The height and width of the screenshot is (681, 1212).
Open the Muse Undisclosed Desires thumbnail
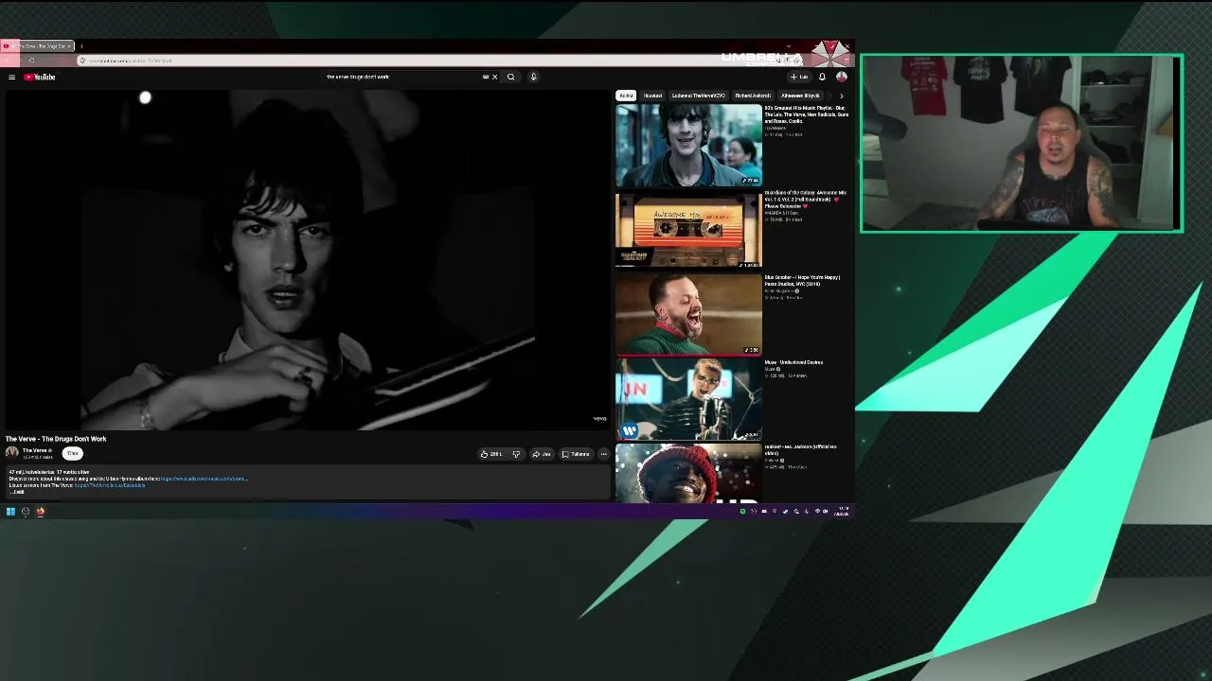(x=688, y=399)
